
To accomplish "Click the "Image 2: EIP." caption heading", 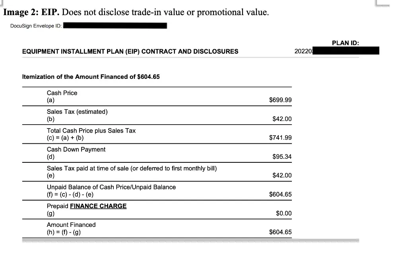I will 31,12.
